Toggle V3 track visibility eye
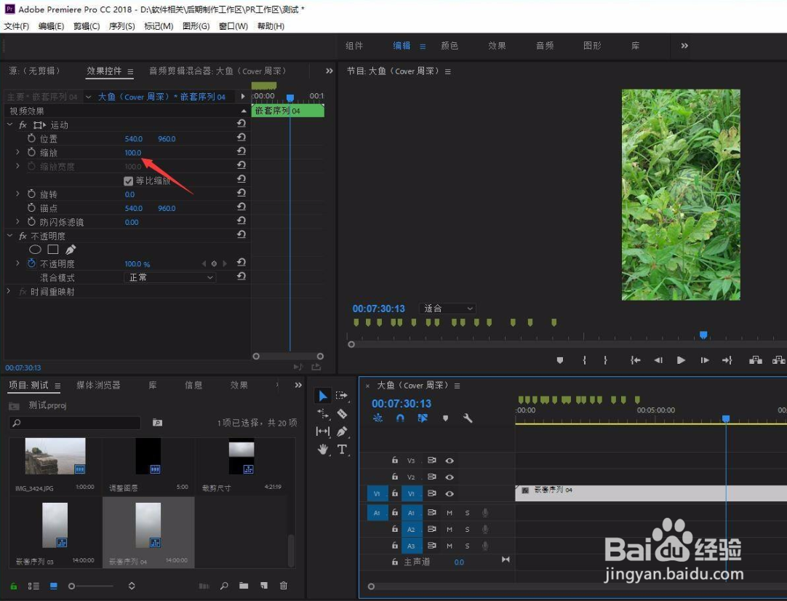787x601 pixels. click(x=450, y=461)
